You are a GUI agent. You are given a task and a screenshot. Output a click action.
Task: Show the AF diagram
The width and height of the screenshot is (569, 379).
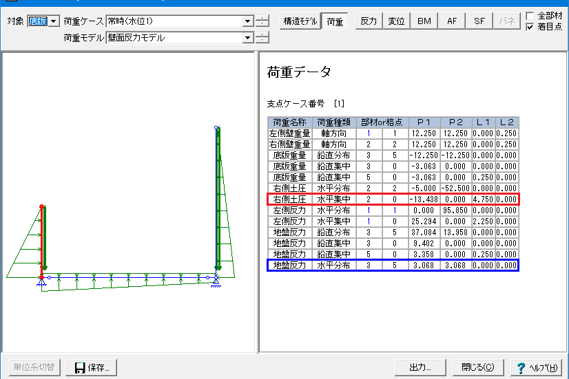point(452,21)
